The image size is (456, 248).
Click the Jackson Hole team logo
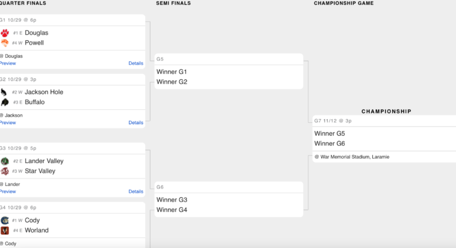coord(4,92)
